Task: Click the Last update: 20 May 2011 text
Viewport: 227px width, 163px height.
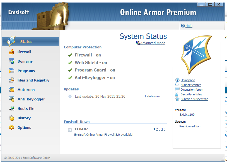Action: (100, 97)
